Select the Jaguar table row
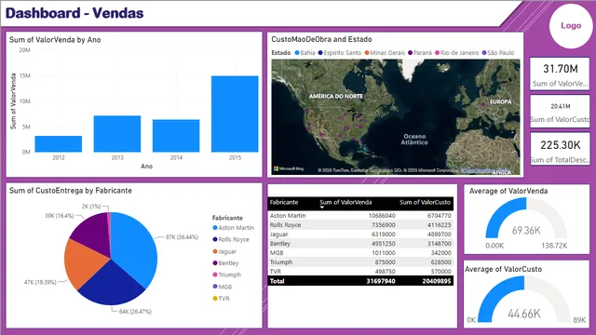Viewport: 596px width, 335px height. 360,234
